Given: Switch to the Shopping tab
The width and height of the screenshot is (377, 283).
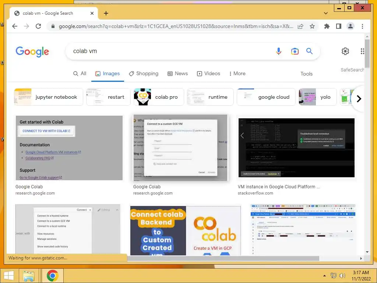Looking at the screenshot, I should (x=144, y=74).
